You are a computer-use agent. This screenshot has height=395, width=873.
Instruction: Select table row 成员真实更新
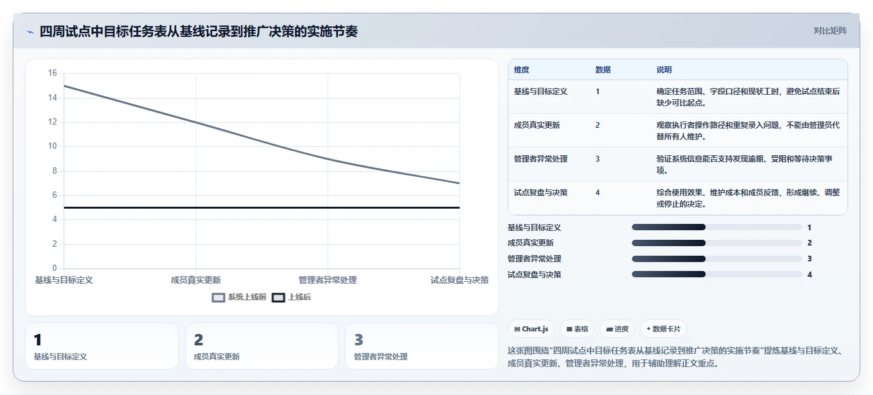(x=678, y=130)
